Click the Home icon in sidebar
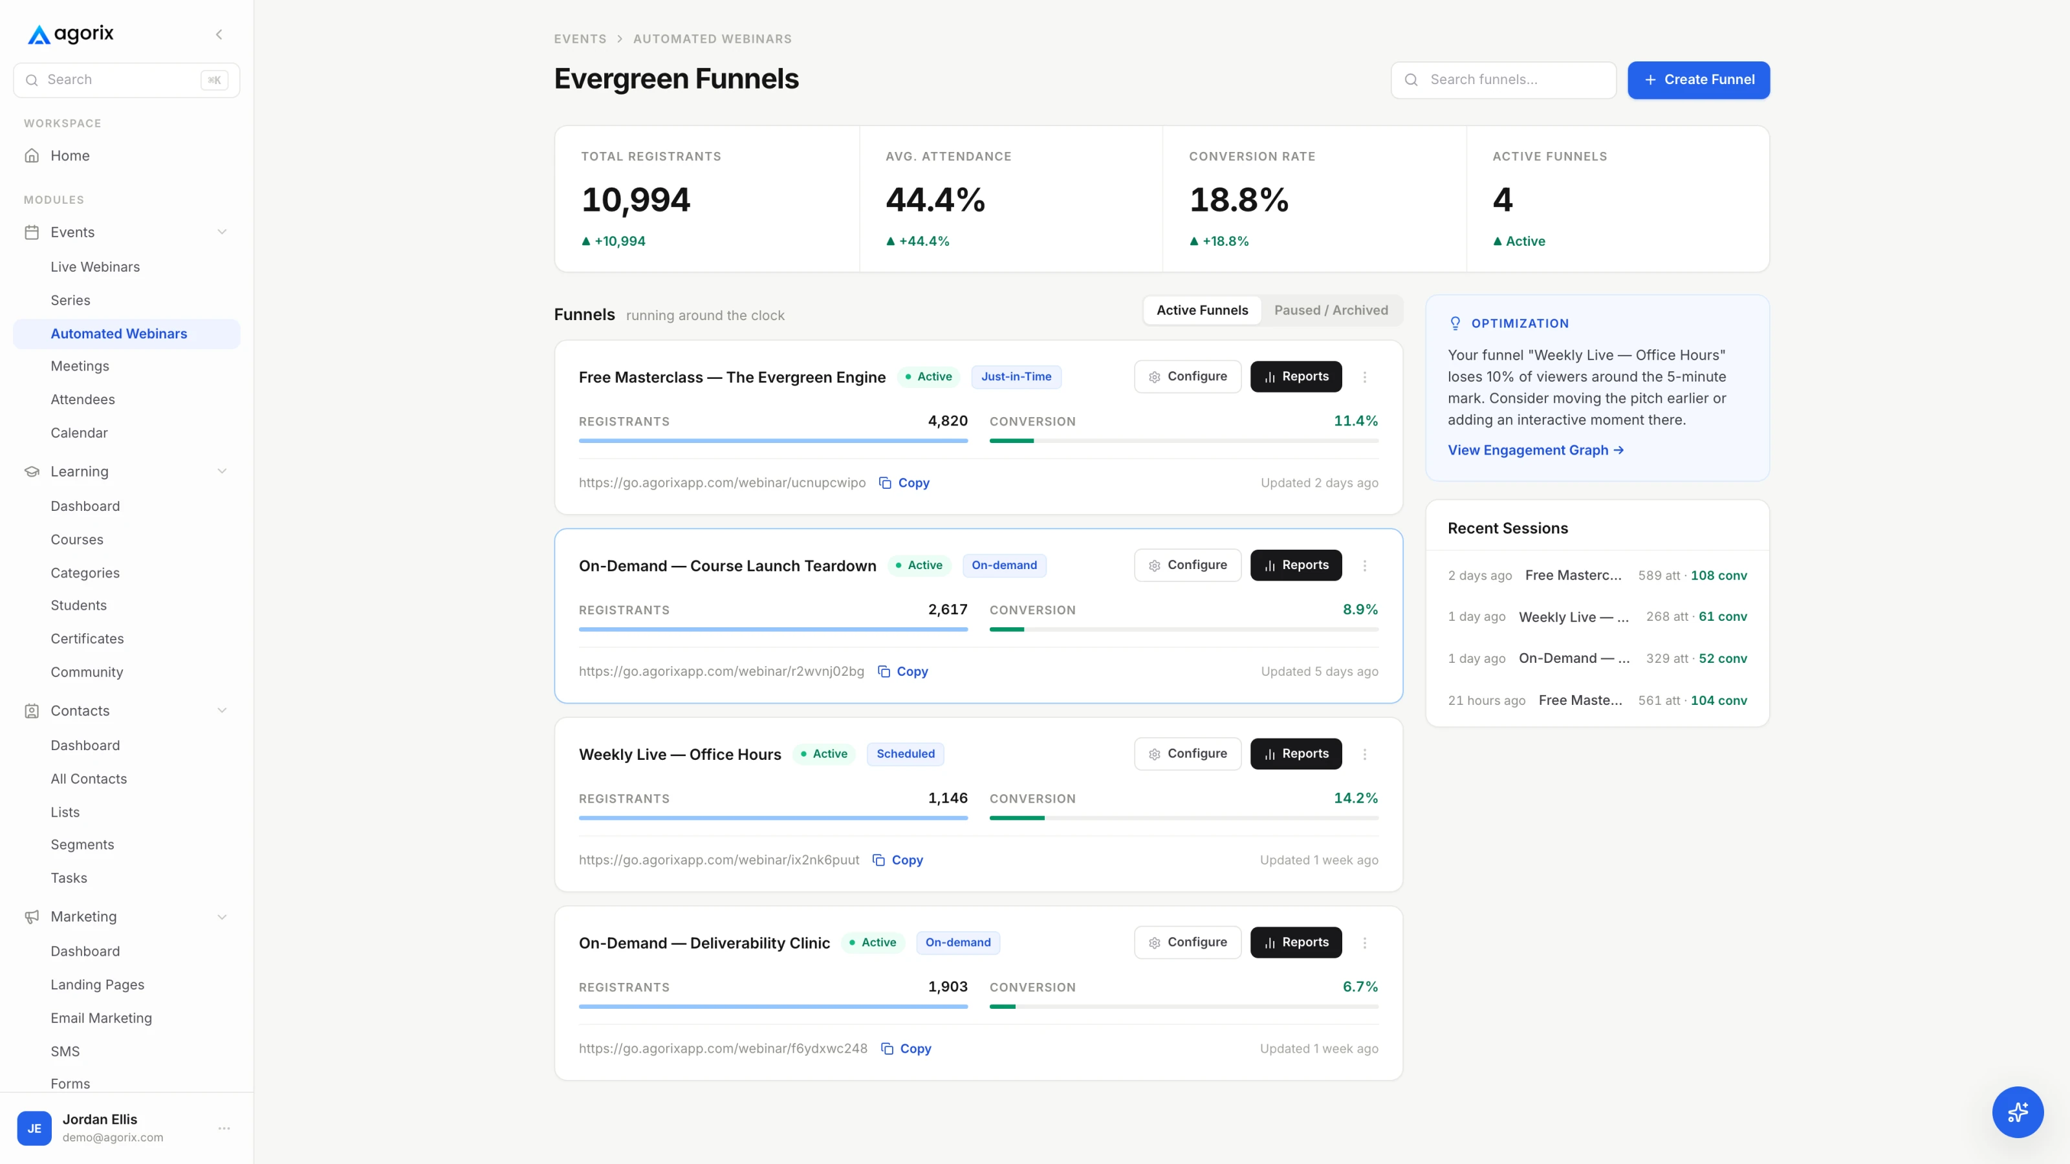 32,156
